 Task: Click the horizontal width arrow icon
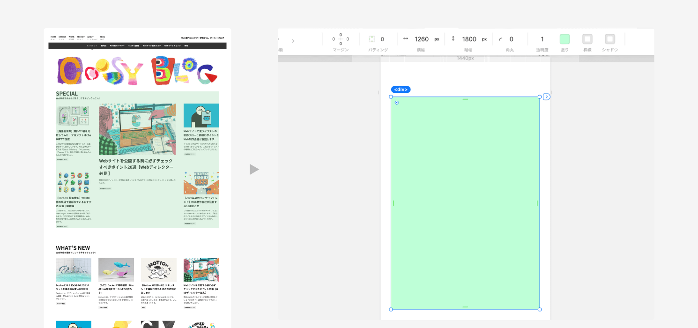406,39
